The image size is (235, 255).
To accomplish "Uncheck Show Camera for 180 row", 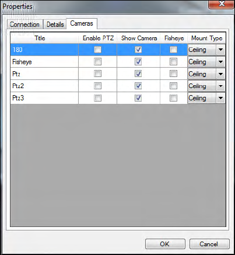I will [138, 50].
